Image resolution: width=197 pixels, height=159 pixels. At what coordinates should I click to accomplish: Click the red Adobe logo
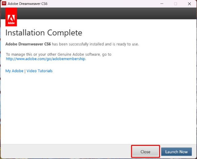pyautogui.click(x=11, y=17)
